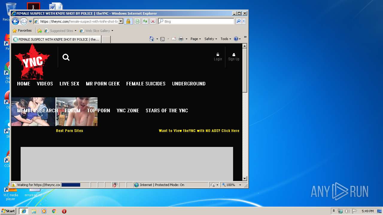Go back with the browser Back button

(x=15, y=21)
